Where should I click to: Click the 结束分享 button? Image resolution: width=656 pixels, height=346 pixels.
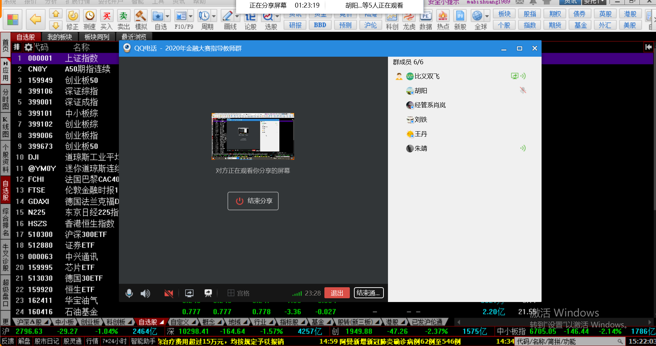(253, 201)
